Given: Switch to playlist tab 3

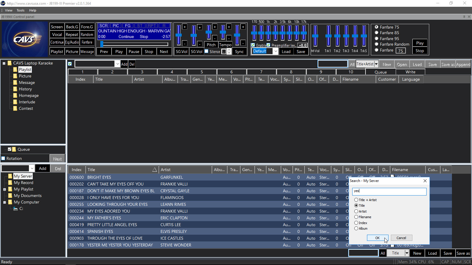Looking at the screenshot, I should tap(142, 72).
